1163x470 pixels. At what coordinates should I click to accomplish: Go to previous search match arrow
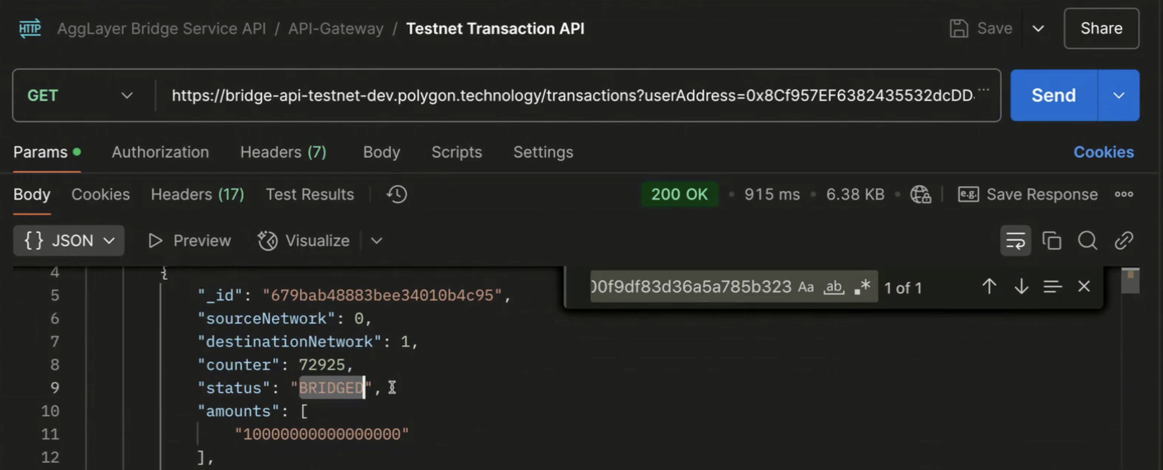989,287
